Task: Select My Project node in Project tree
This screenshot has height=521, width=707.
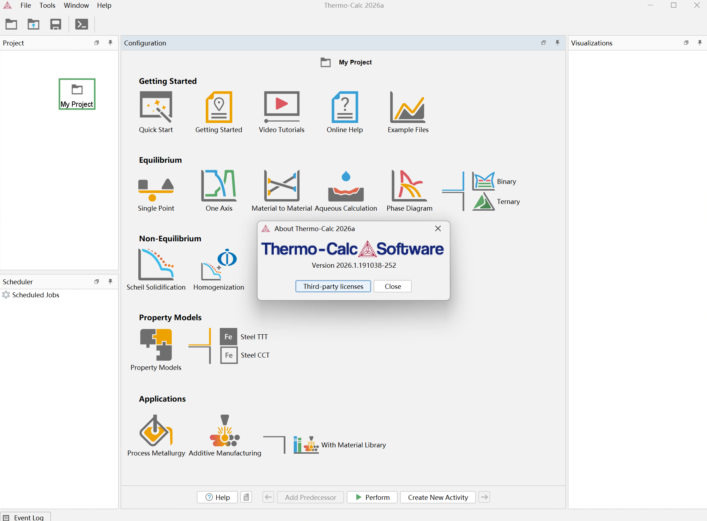Action: tap(77, 94)
